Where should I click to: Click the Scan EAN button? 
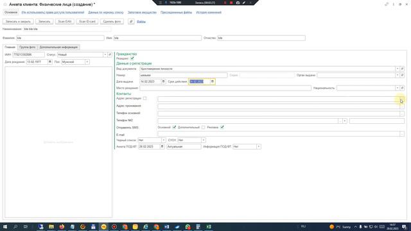[65, 21]
